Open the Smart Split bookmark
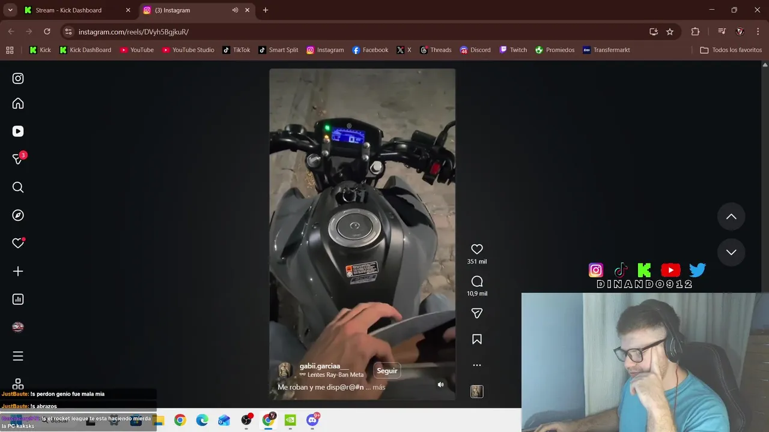The image size is (769, 432). pos(278,50)
